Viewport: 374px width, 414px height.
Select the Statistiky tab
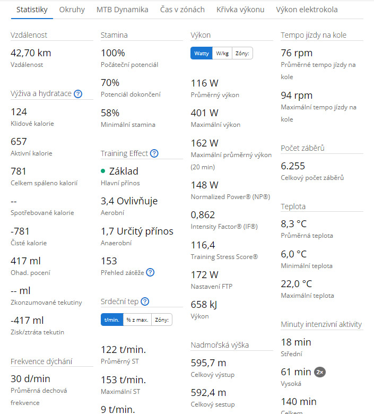pos(32,10)
